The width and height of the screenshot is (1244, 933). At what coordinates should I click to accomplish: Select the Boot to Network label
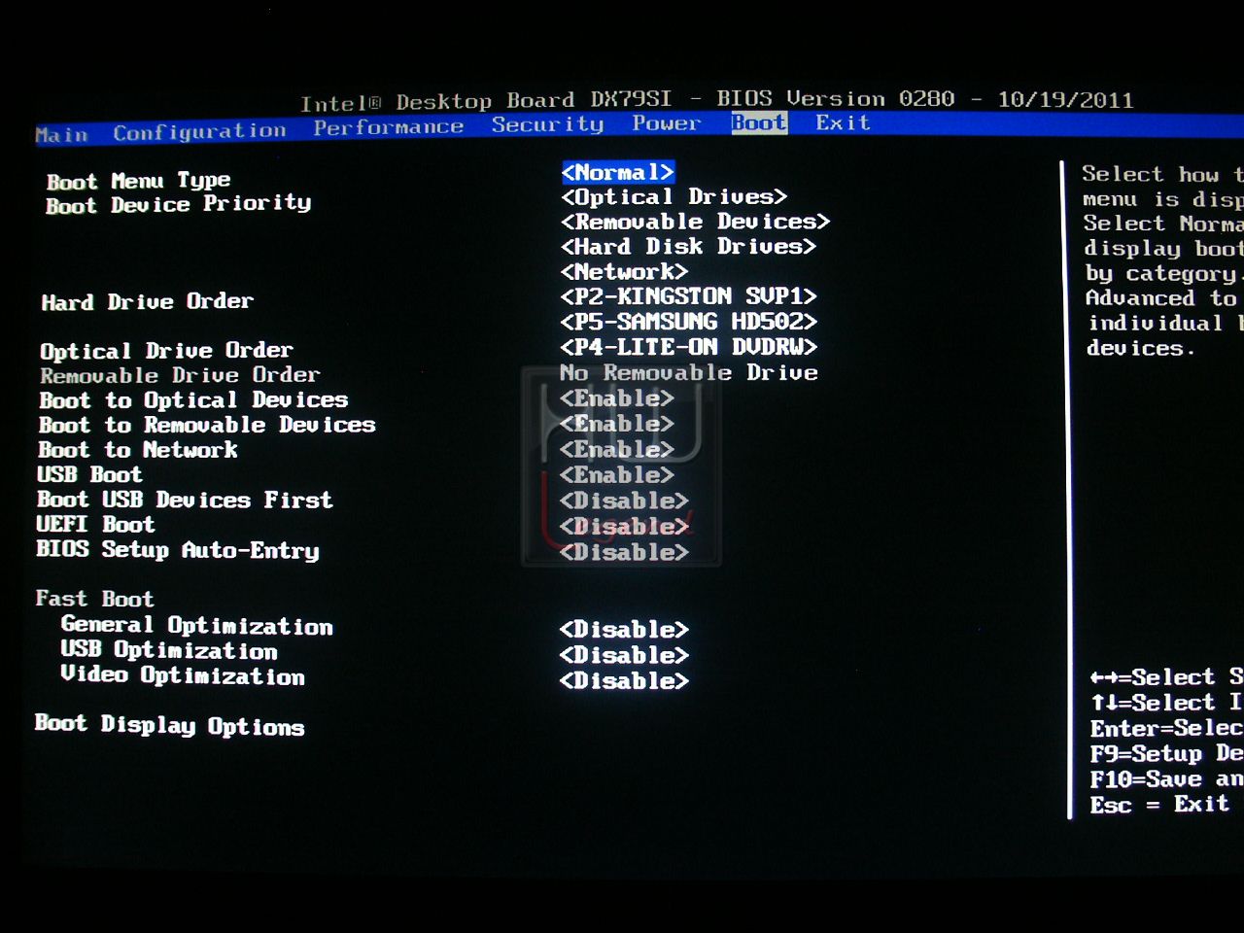[138, 450]
